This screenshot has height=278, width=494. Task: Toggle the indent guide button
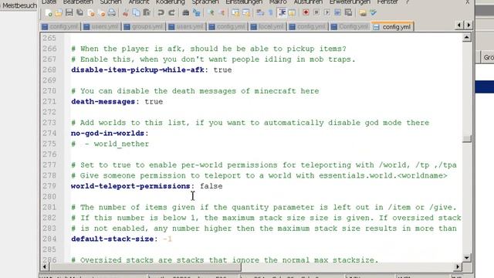282,12
